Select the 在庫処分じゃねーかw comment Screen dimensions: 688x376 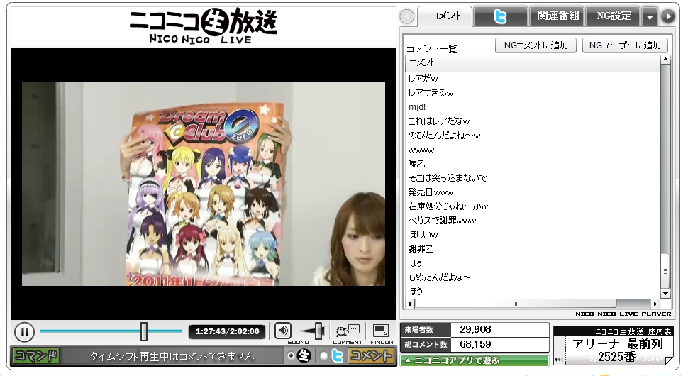[448, 206]
